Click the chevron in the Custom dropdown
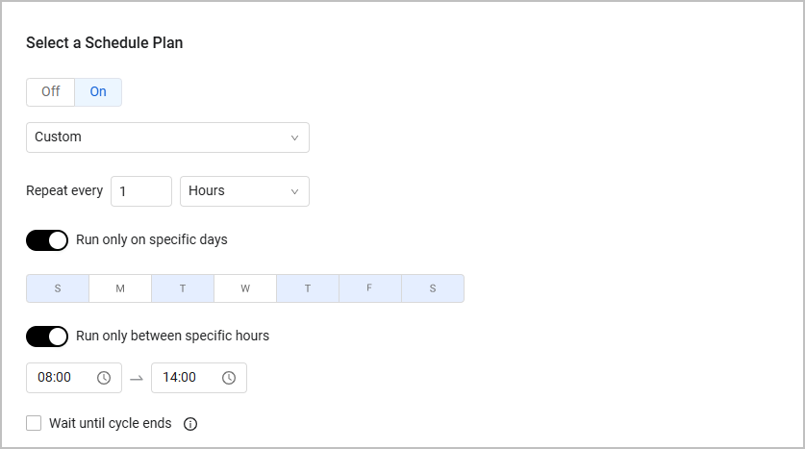Screen dimensions: 805x449 [294, 137]
